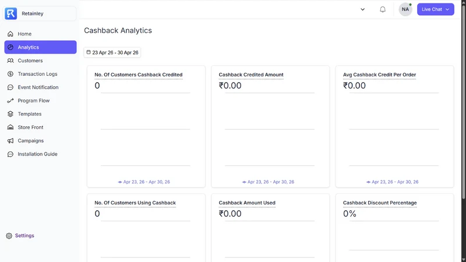466x262 pixels.
Task: Click the Templates layers icon
Action: (10, 114)
